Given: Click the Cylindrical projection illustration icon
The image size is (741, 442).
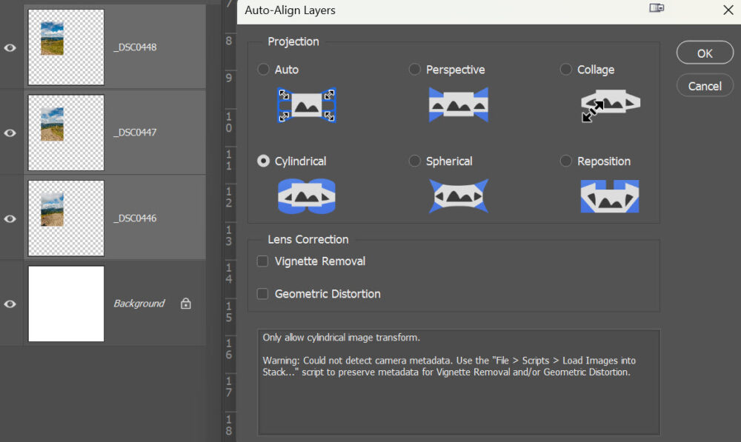Looking at the screenshot, I should point(307,196).
